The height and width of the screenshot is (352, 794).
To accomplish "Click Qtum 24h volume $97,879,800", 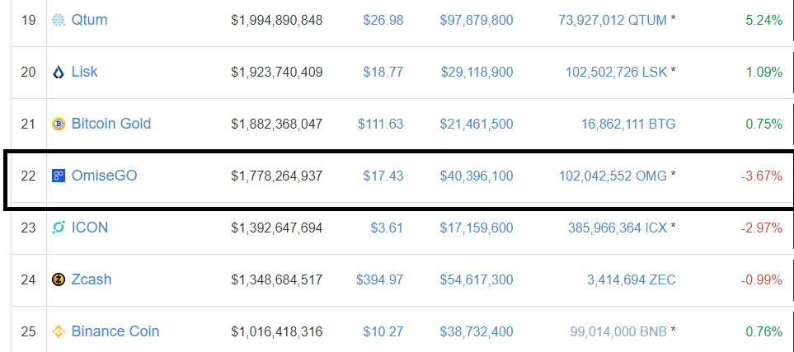I will tap(477, 21).
